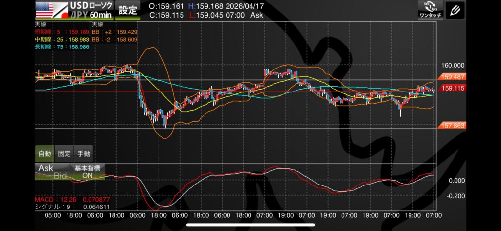Tap the 長期線 75 moving average legend
Viewport: 501px width, 231px height.
coord(59,46)
